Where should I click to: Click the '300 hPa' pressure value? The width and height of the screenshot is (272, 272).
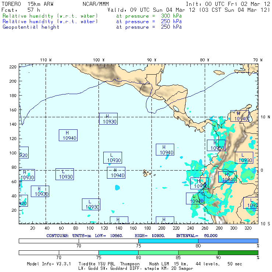(x=171, y=16)
